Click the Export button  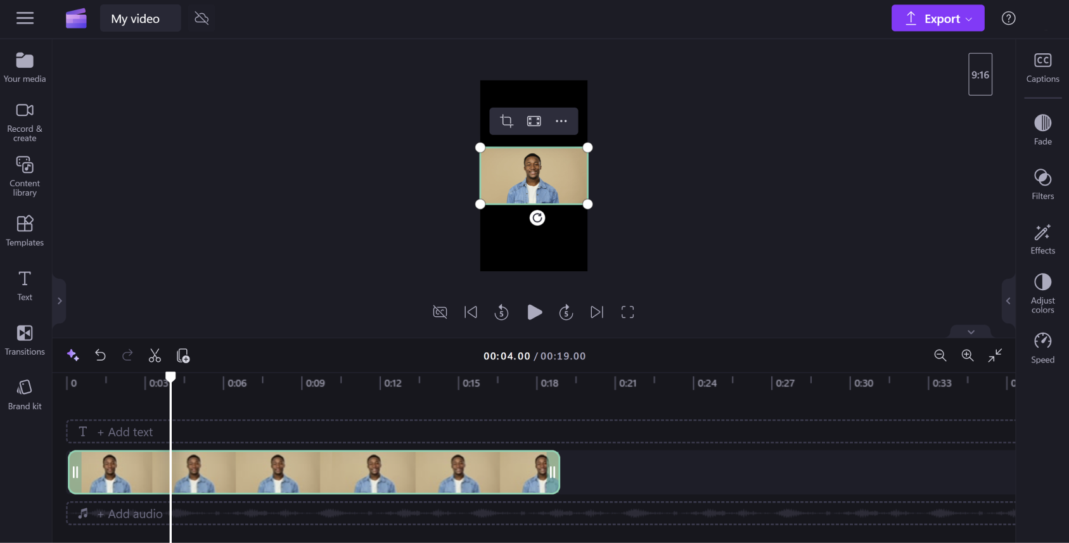(938, 18)
